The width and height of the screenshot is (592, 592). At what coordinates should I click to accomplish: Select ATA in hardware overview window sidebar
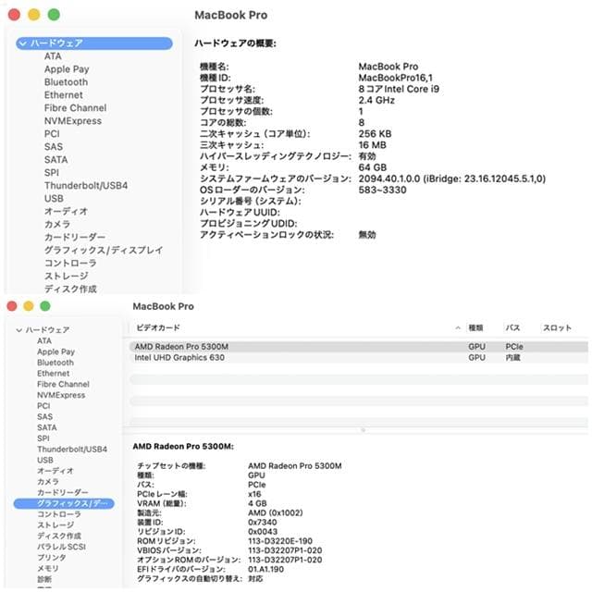(x=53, y=56)
